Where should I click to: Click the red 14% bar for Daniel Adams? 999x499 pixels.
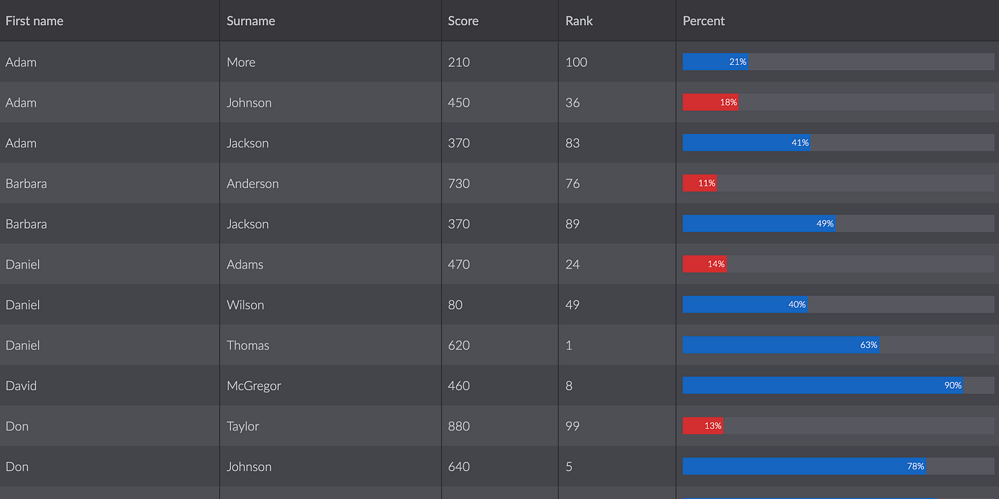tap(704, 263)
